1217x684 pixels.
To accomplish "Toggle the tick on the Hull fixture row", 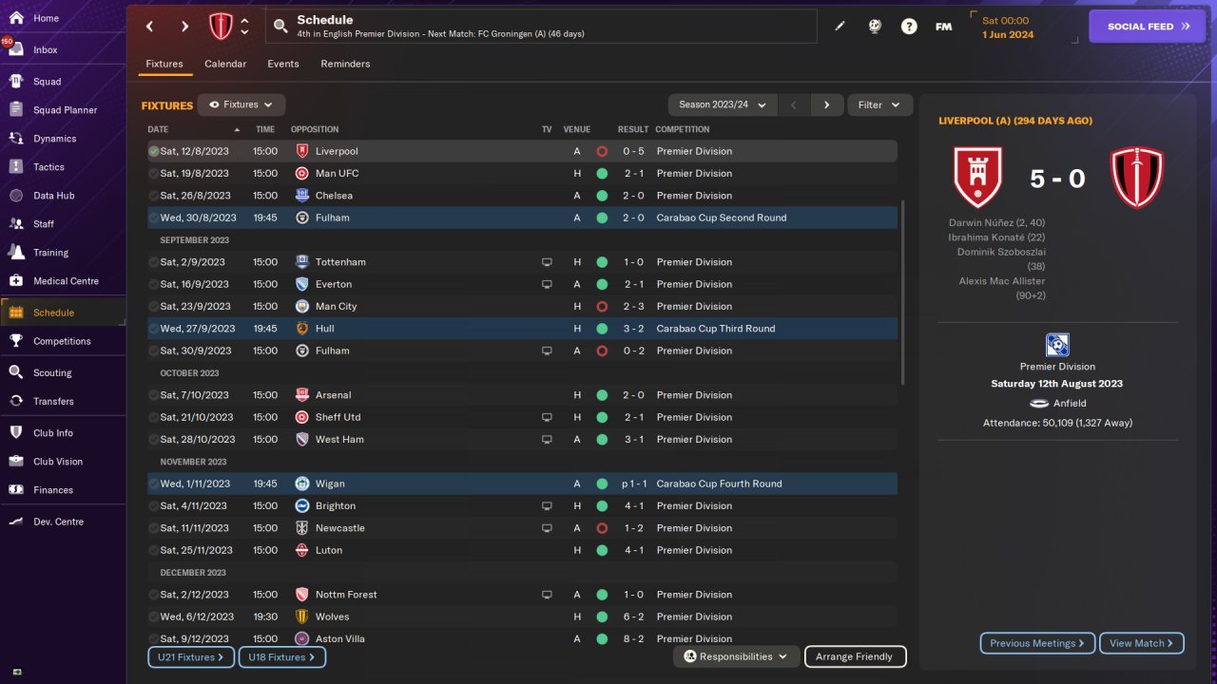I will point(154,329).
